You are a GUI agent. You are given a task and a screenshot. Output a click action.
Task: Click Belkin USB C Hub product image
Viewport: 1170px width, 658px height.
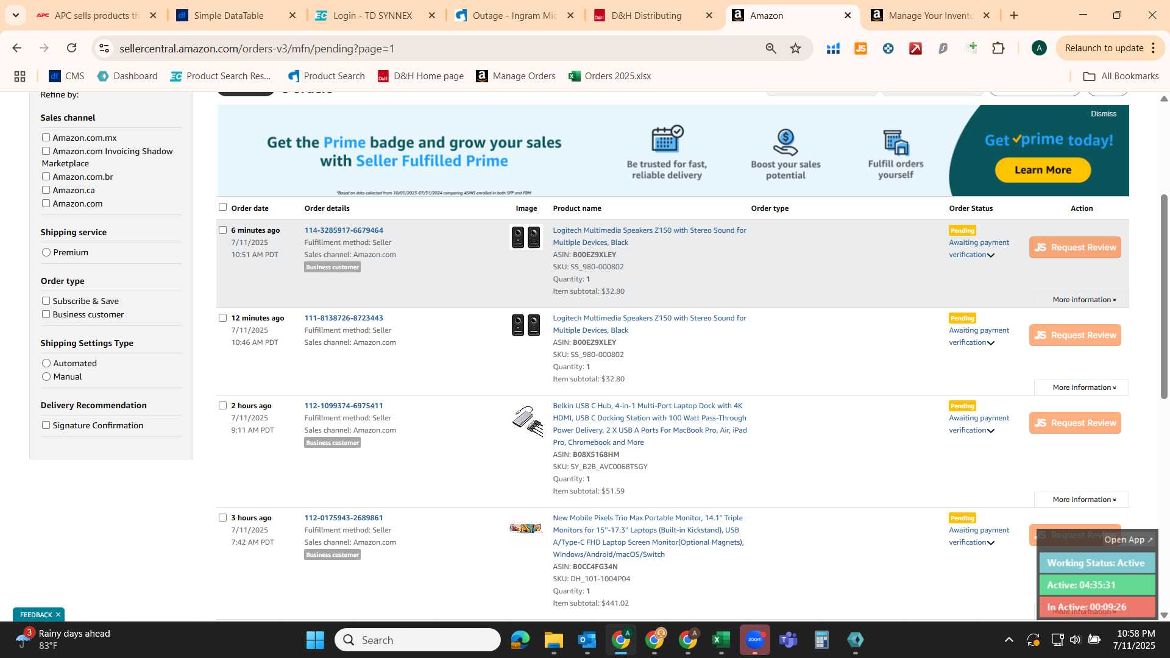coord(527,421)
